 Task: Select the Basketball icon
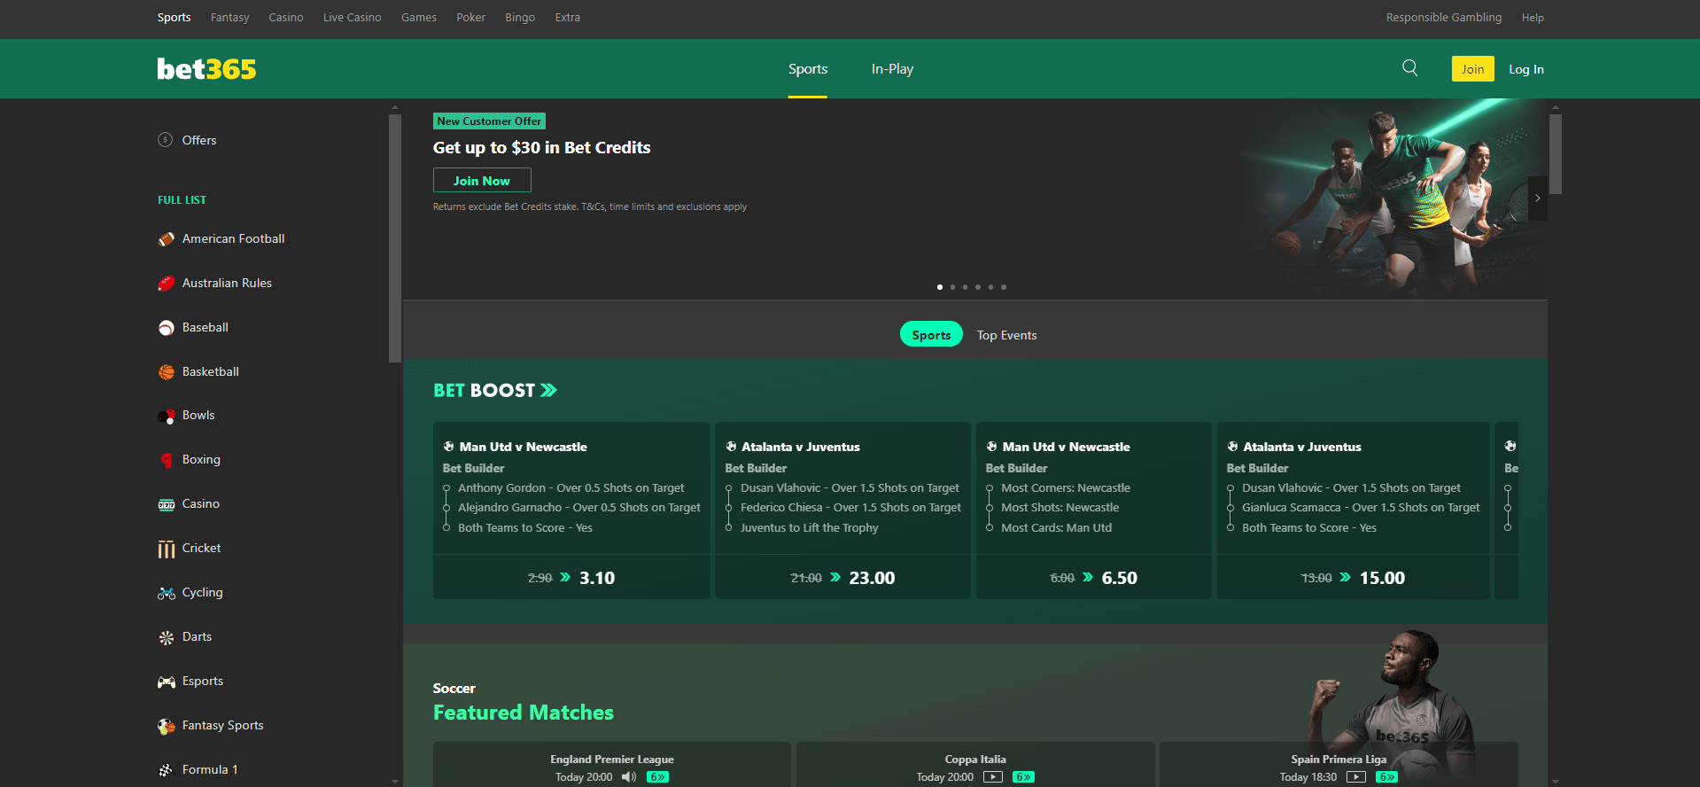pyautogui.click(x=166, y=371)
